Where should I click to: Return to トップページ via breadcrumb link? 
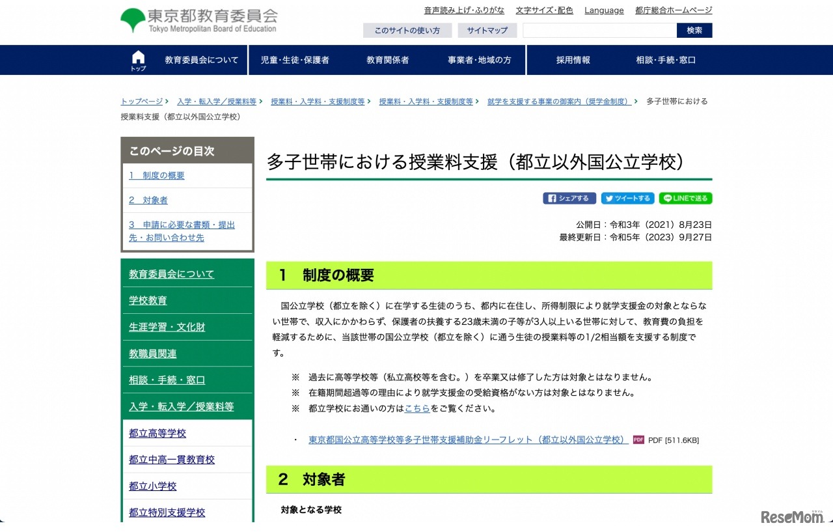(x=140, y=101)
